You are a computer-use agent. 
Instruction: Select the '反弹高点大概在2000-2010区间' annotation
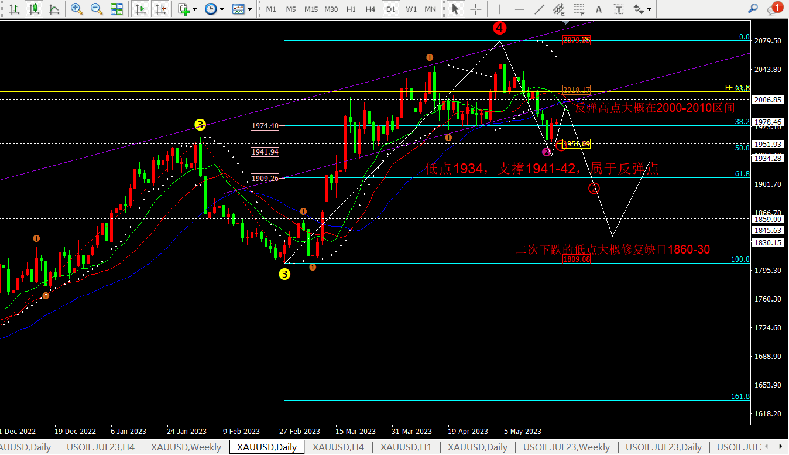[654, 108]
